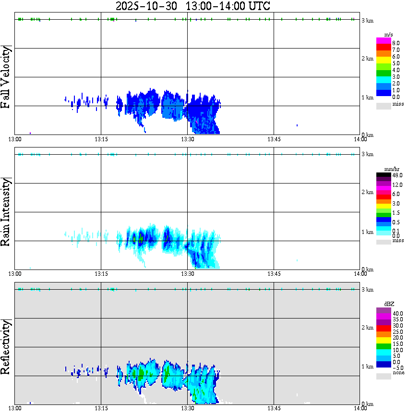Viewport: 408px width, 417px height.
Task: Pick the yellow swatch in the mm/hr legend
Action: click(384, 206)
